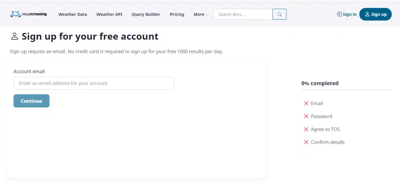Click the blue Sign up button

point(375,14)
